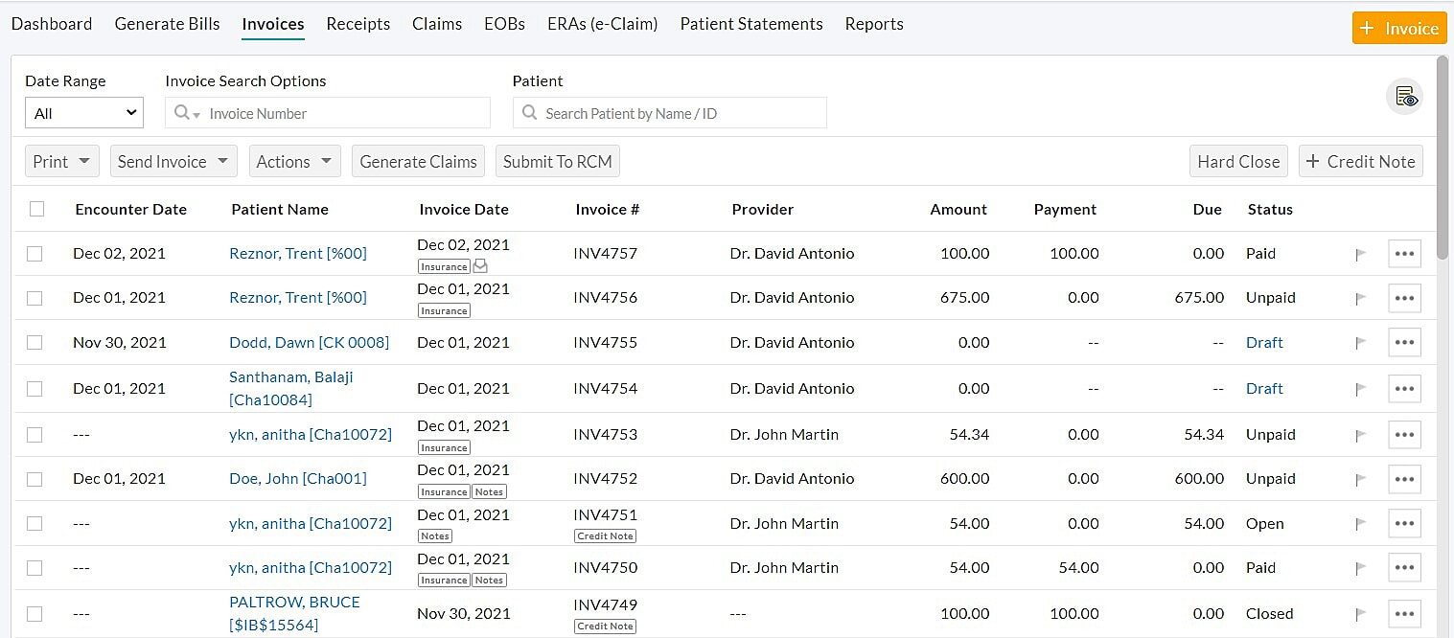Open the Date Range dropdown
Viewport: 1454px width, 638px height.
click(x=83, y=112)
